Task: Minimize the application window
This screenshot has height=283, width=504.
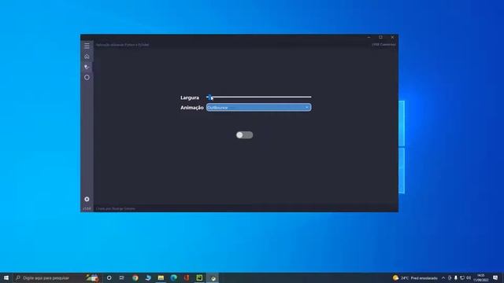Action: [x=369, y=37]
